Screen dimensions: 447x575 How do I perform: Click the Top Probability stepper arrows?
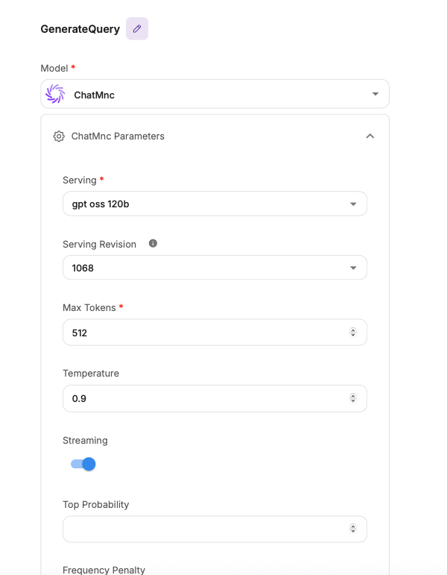pyautogui.click(x=352, y=528)
